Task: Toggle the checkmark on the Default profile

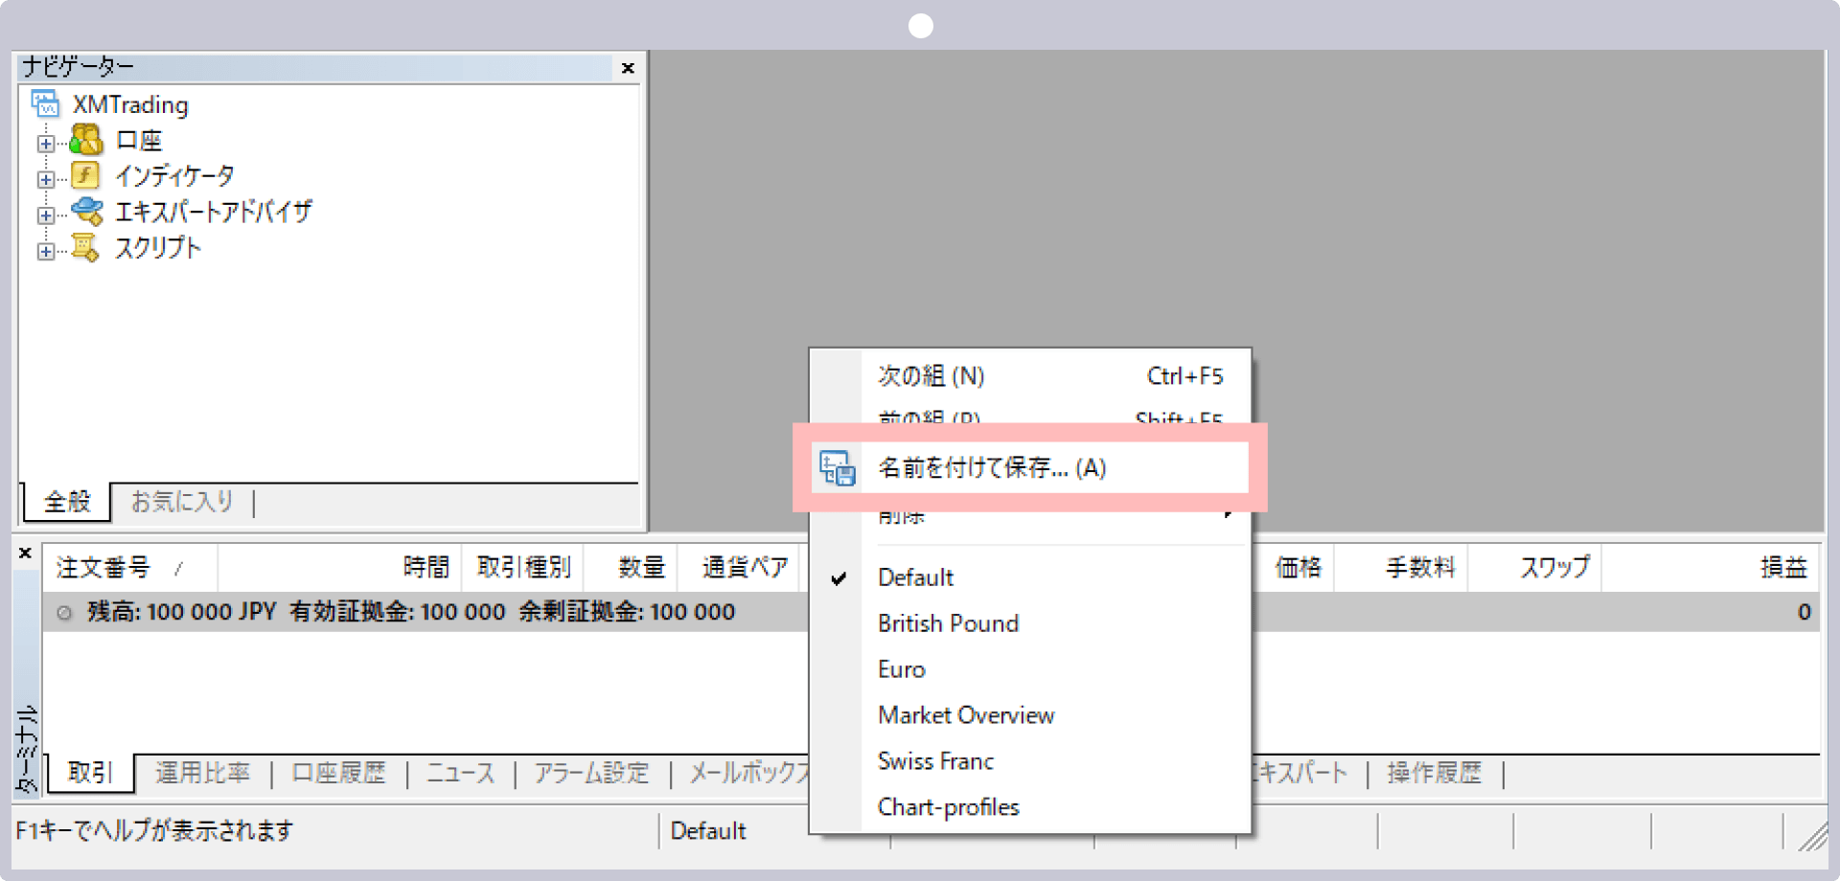Action: coord(839,576)
